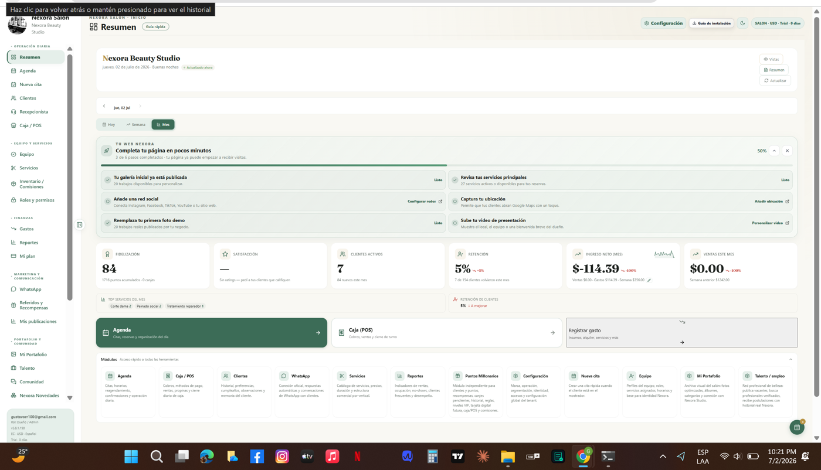Toggle the Vistas eye button
This screenshot has width=821, height=470.
click(x=771, y=59)
